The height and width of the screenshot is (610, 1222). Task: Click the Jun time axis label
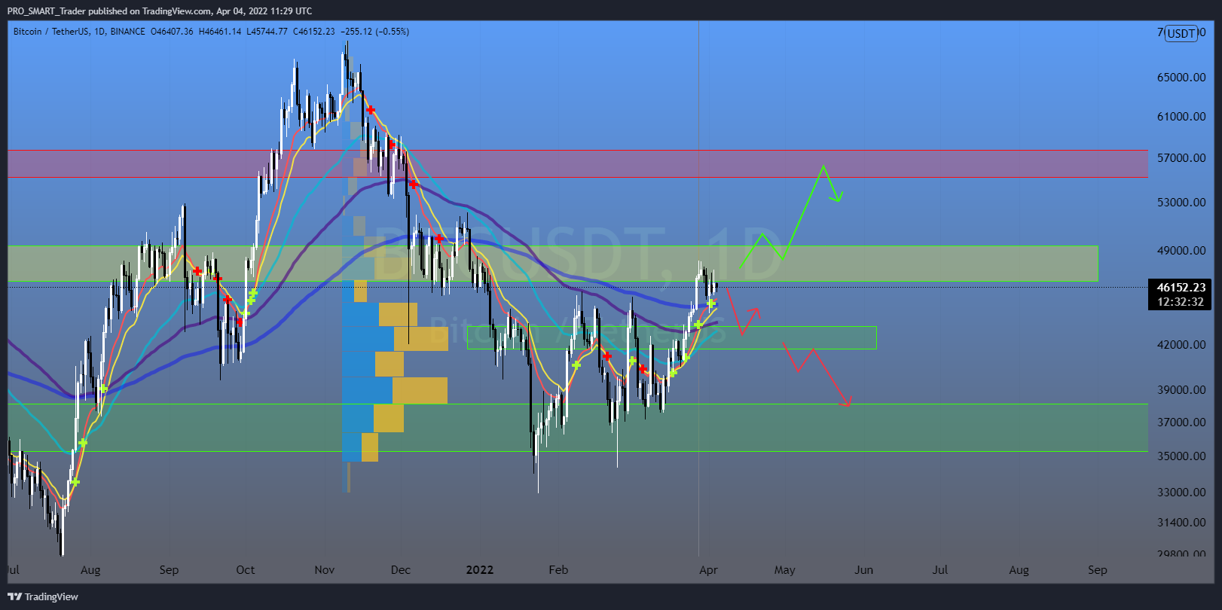(x=864, y=570)
